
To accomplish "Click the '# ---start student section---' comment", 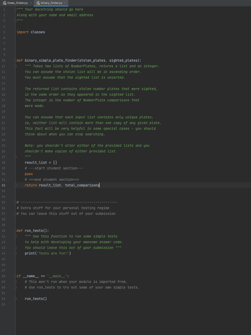I will (x=54, y=168).
